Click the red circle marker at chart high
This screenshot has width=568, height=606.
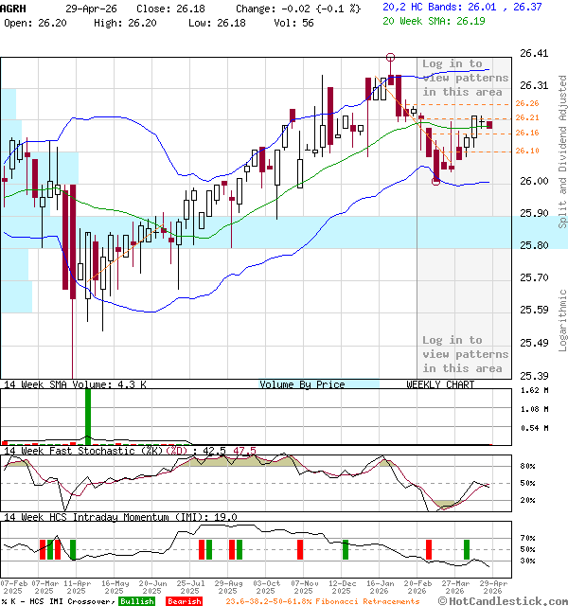(x=391, y=58)
